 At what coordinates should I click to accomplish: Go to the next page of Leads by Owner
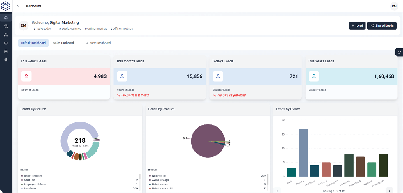389,191
